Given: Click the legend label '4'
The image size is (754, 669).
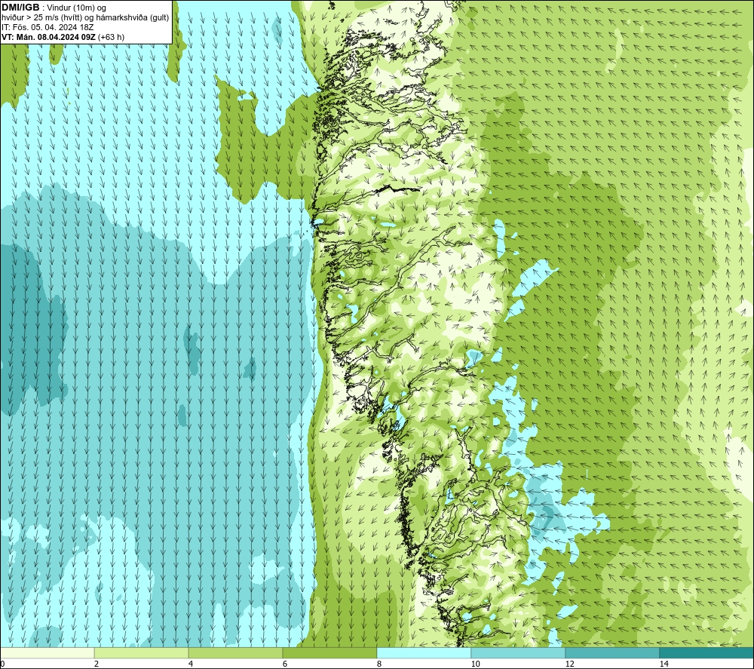Looking at the screenshot, I should click(191, 664).
